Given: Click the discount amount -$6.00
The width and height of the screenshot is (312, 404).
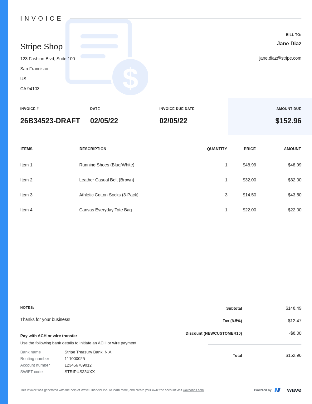Looking at the screenshot, I should point(295,333).
